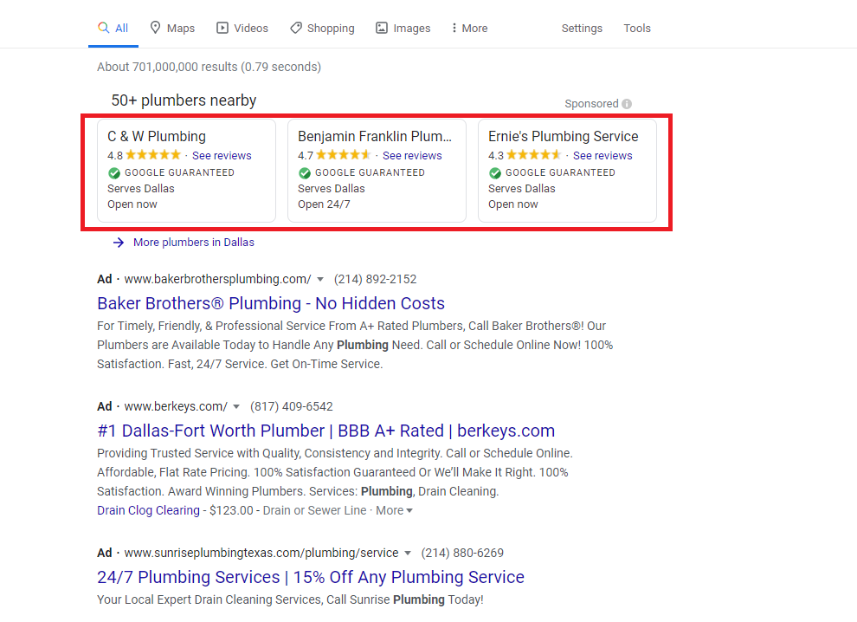This screenshot has height=622, width=857.
Task: Open the More search menu
Action: tap(469, 28)
